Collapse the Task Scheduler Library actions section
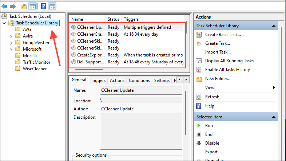 pos(274,26)
